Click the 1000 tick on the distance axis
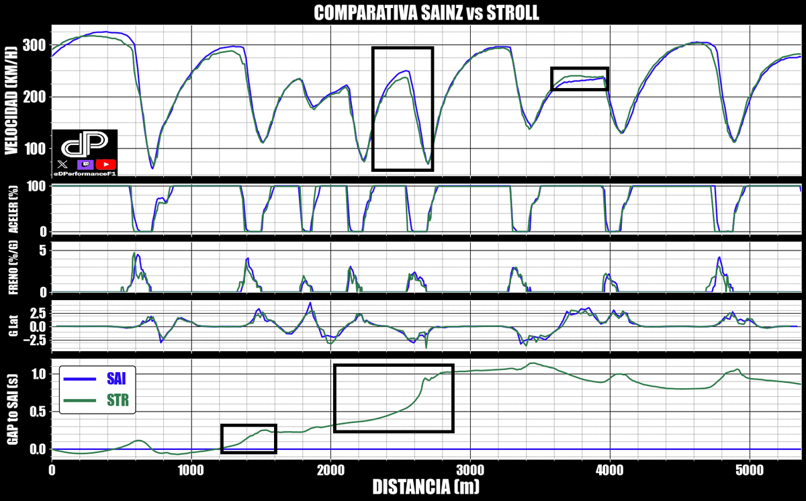 click(x=191, y=469)
